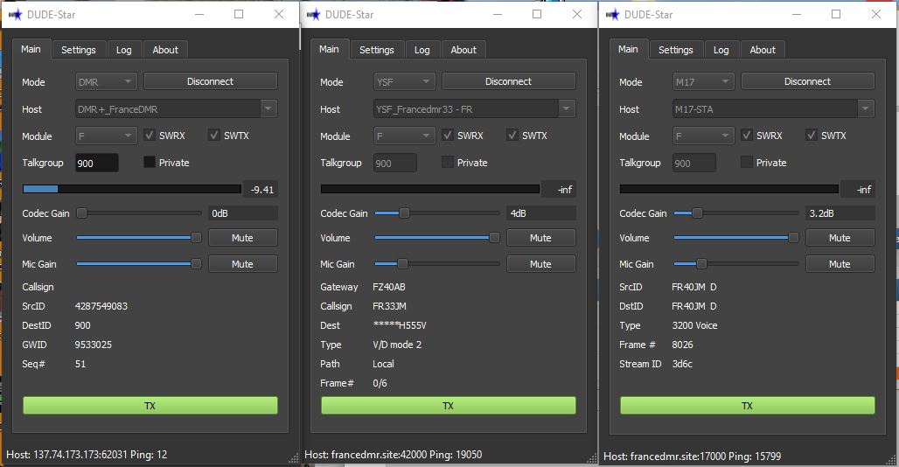Image resolution: width=899 pixels, height=467 pixels.
Task: Enable Private checkbox in the DMR window
Action: coord(150,162)
